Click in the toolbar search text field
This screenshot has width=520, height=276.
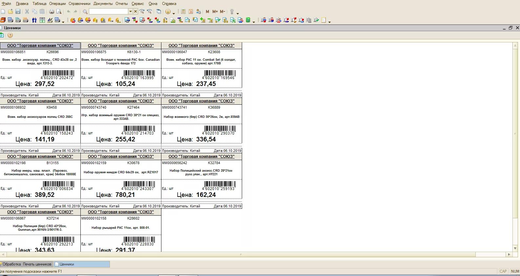click(x=109, y=11)
